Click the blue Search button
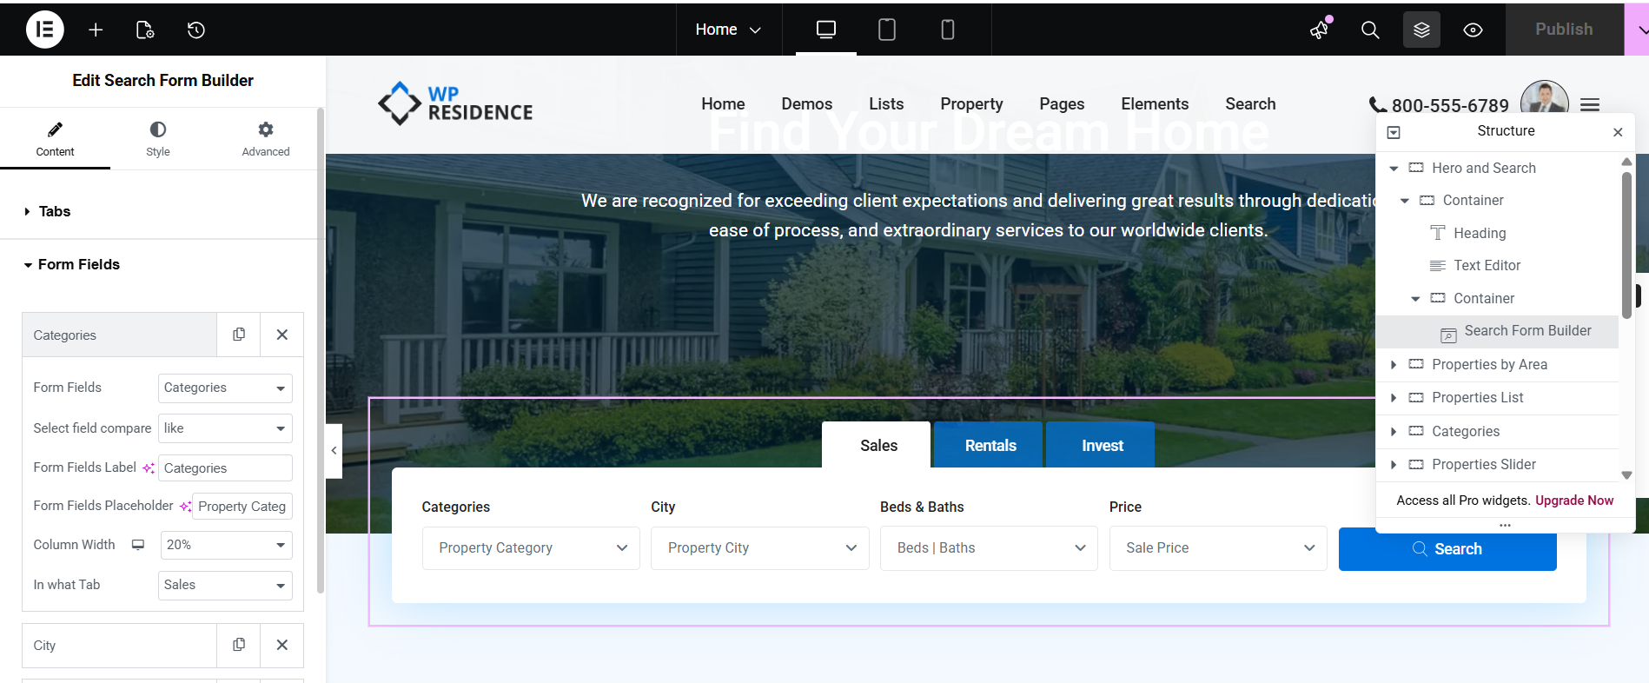This screenshot has height=683, width=1649. (x=1447, y=548)
